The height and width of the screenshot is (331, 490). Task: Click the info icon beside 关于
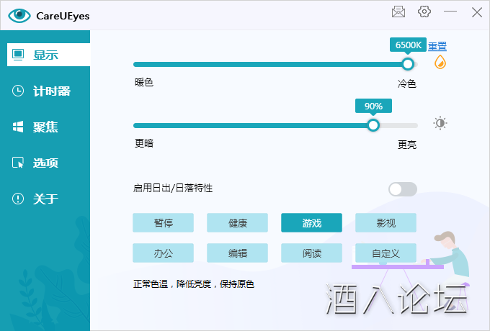pyautogui.click(x=18, y=199)
